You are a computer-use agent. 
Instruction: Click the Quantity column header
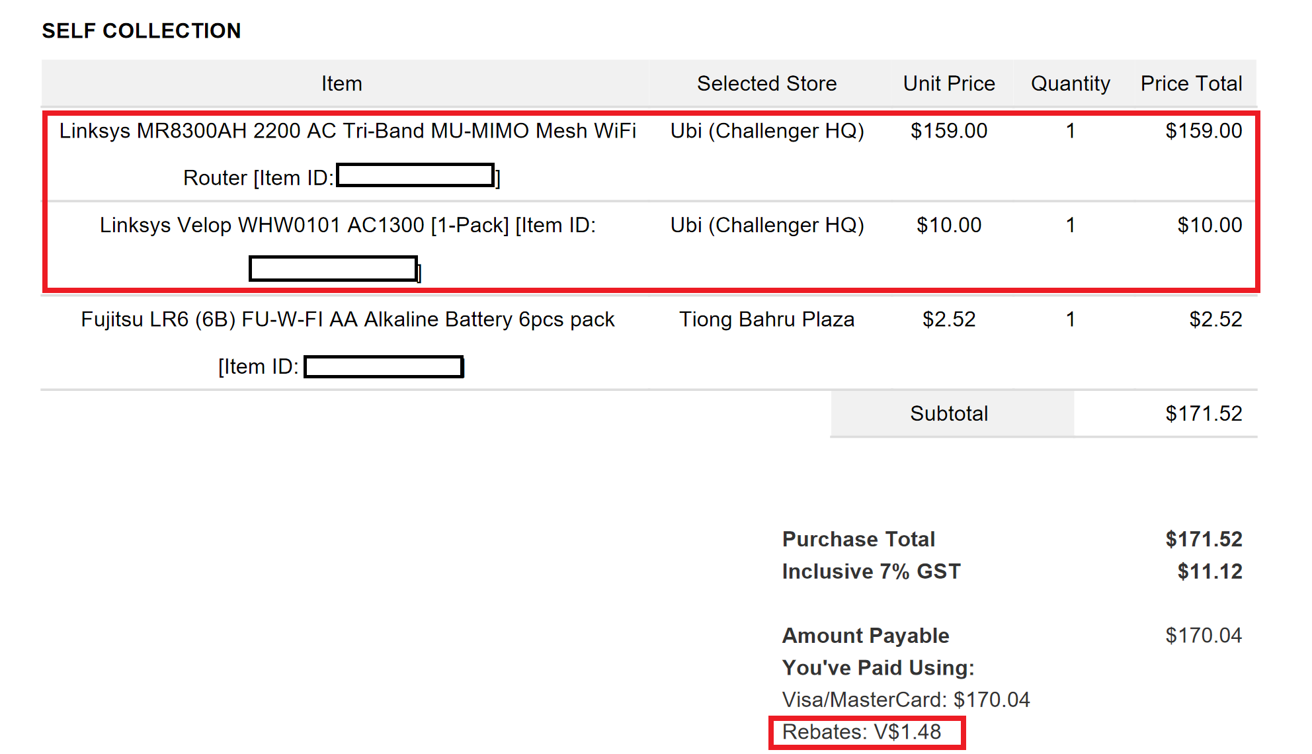tap(1070, 83)
